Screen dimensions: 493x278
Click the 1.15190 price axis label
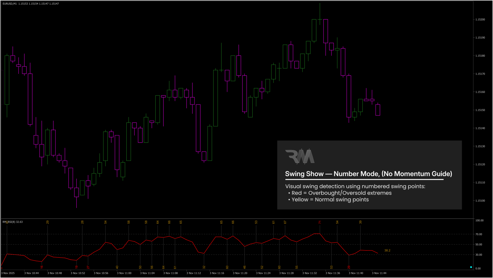pos(480,38)
